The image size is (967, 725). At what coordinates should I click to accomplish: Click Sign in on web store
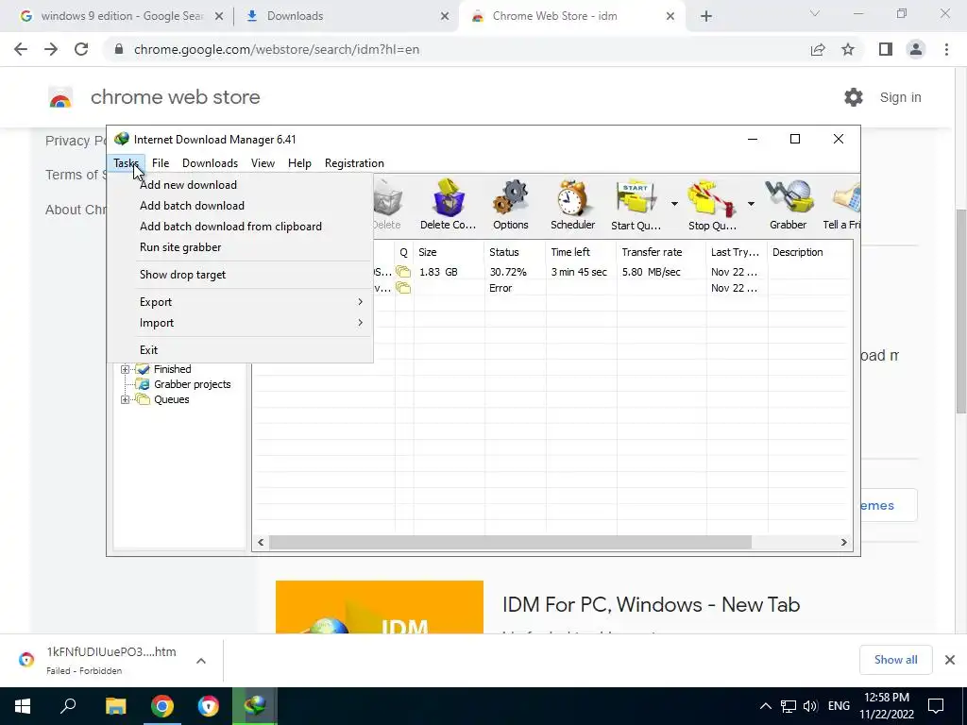click(900, 97)
